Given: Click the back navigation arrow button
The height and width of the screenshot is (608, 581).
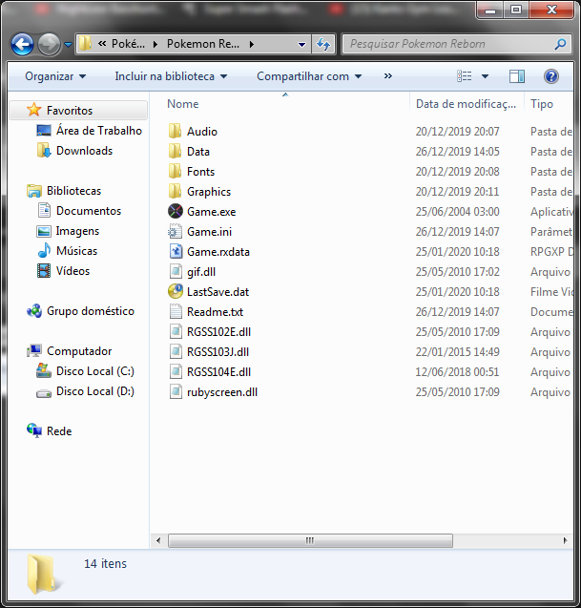Looking at the screenshot, I should 22,44.
